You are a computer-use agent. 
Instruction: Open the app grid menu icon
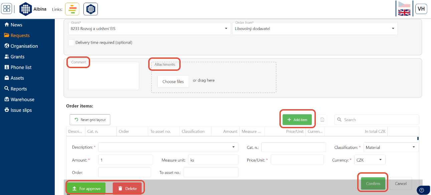click(7, 9)
